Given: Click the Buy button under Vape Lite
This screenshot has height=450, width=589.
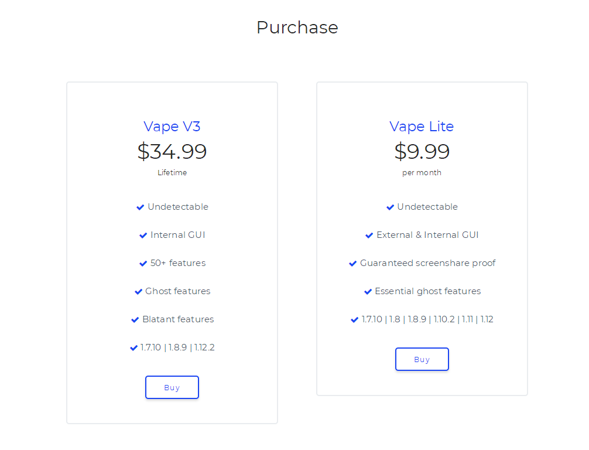Looking at the screenshot, I should click(422, 359).
